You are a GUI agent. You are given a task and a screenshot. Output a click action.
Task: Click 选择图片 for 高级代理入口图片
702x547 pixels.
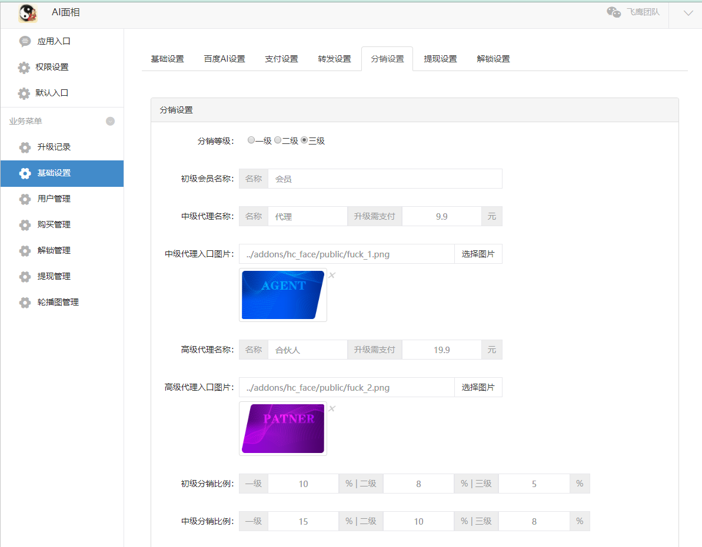[x=478, y=387]
